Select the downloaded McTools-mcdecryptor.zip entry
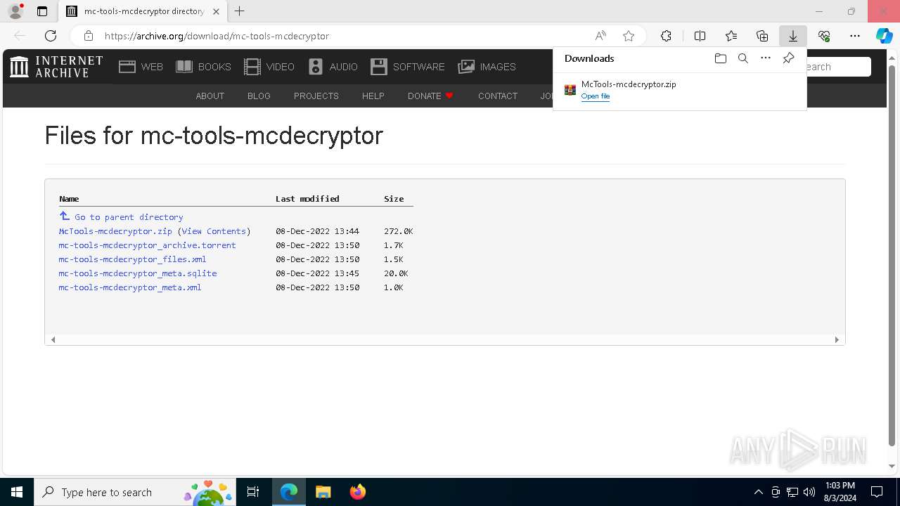Viewport: 900px width, 506px height. [x=679, y=90]
